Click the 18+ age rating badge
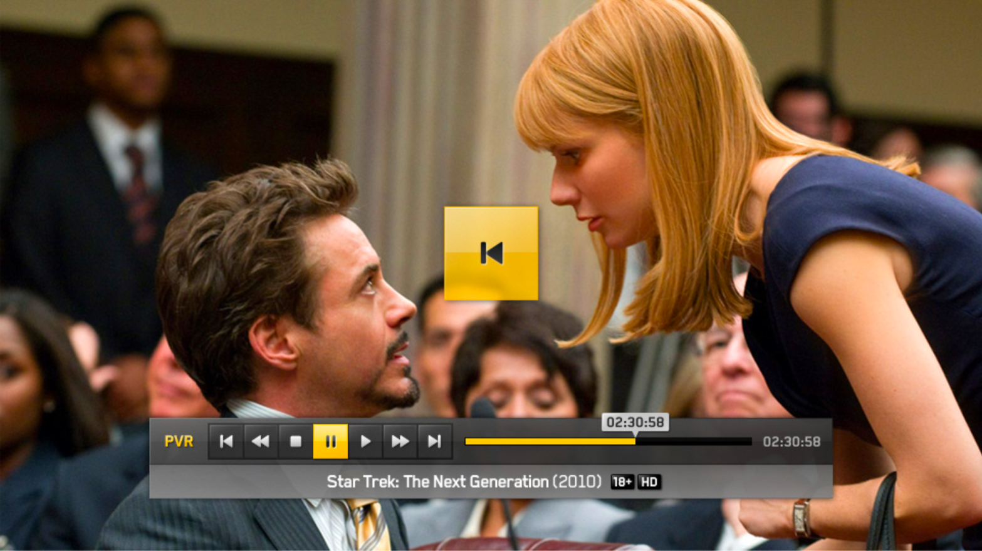The height and width of the screenshot is (551, 982). click(622, 482)
